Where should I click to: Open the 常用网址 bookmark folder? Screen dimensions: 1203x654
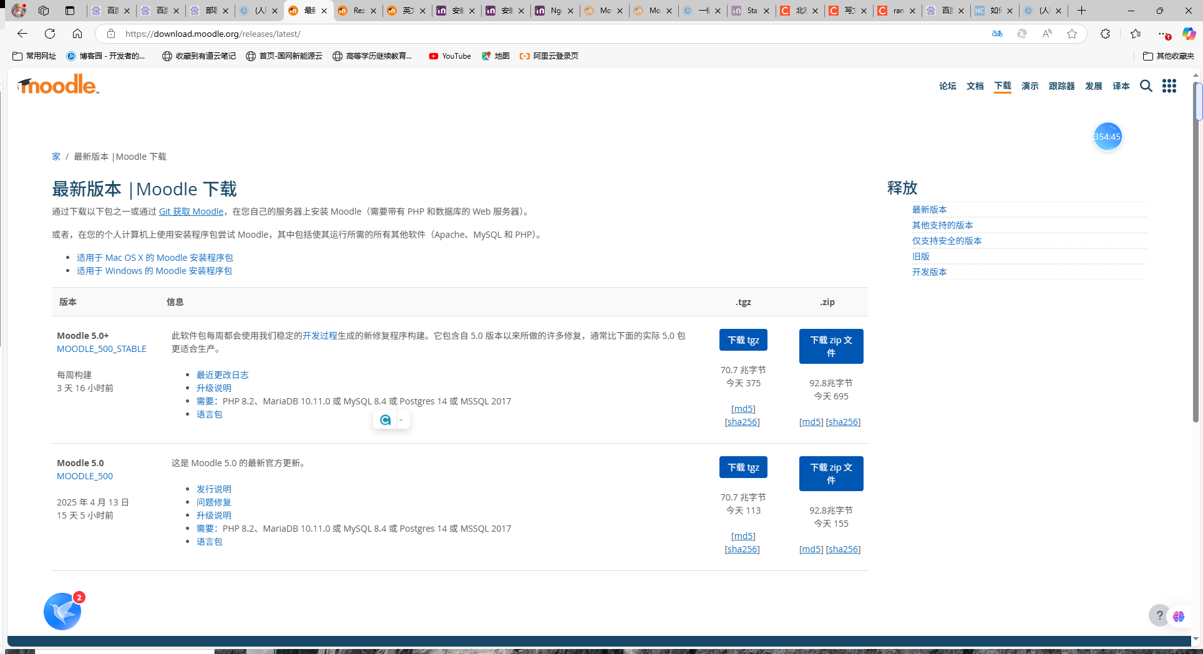click(x=35, y=56)
